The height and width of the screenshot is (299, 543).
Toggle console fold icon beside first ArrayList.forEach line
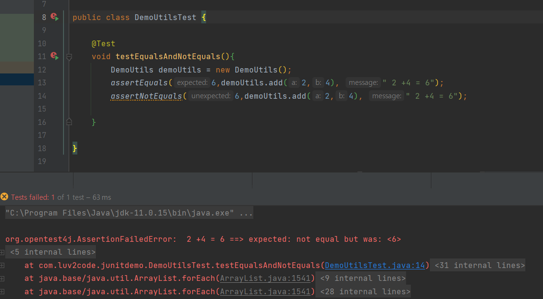point(2,278)
